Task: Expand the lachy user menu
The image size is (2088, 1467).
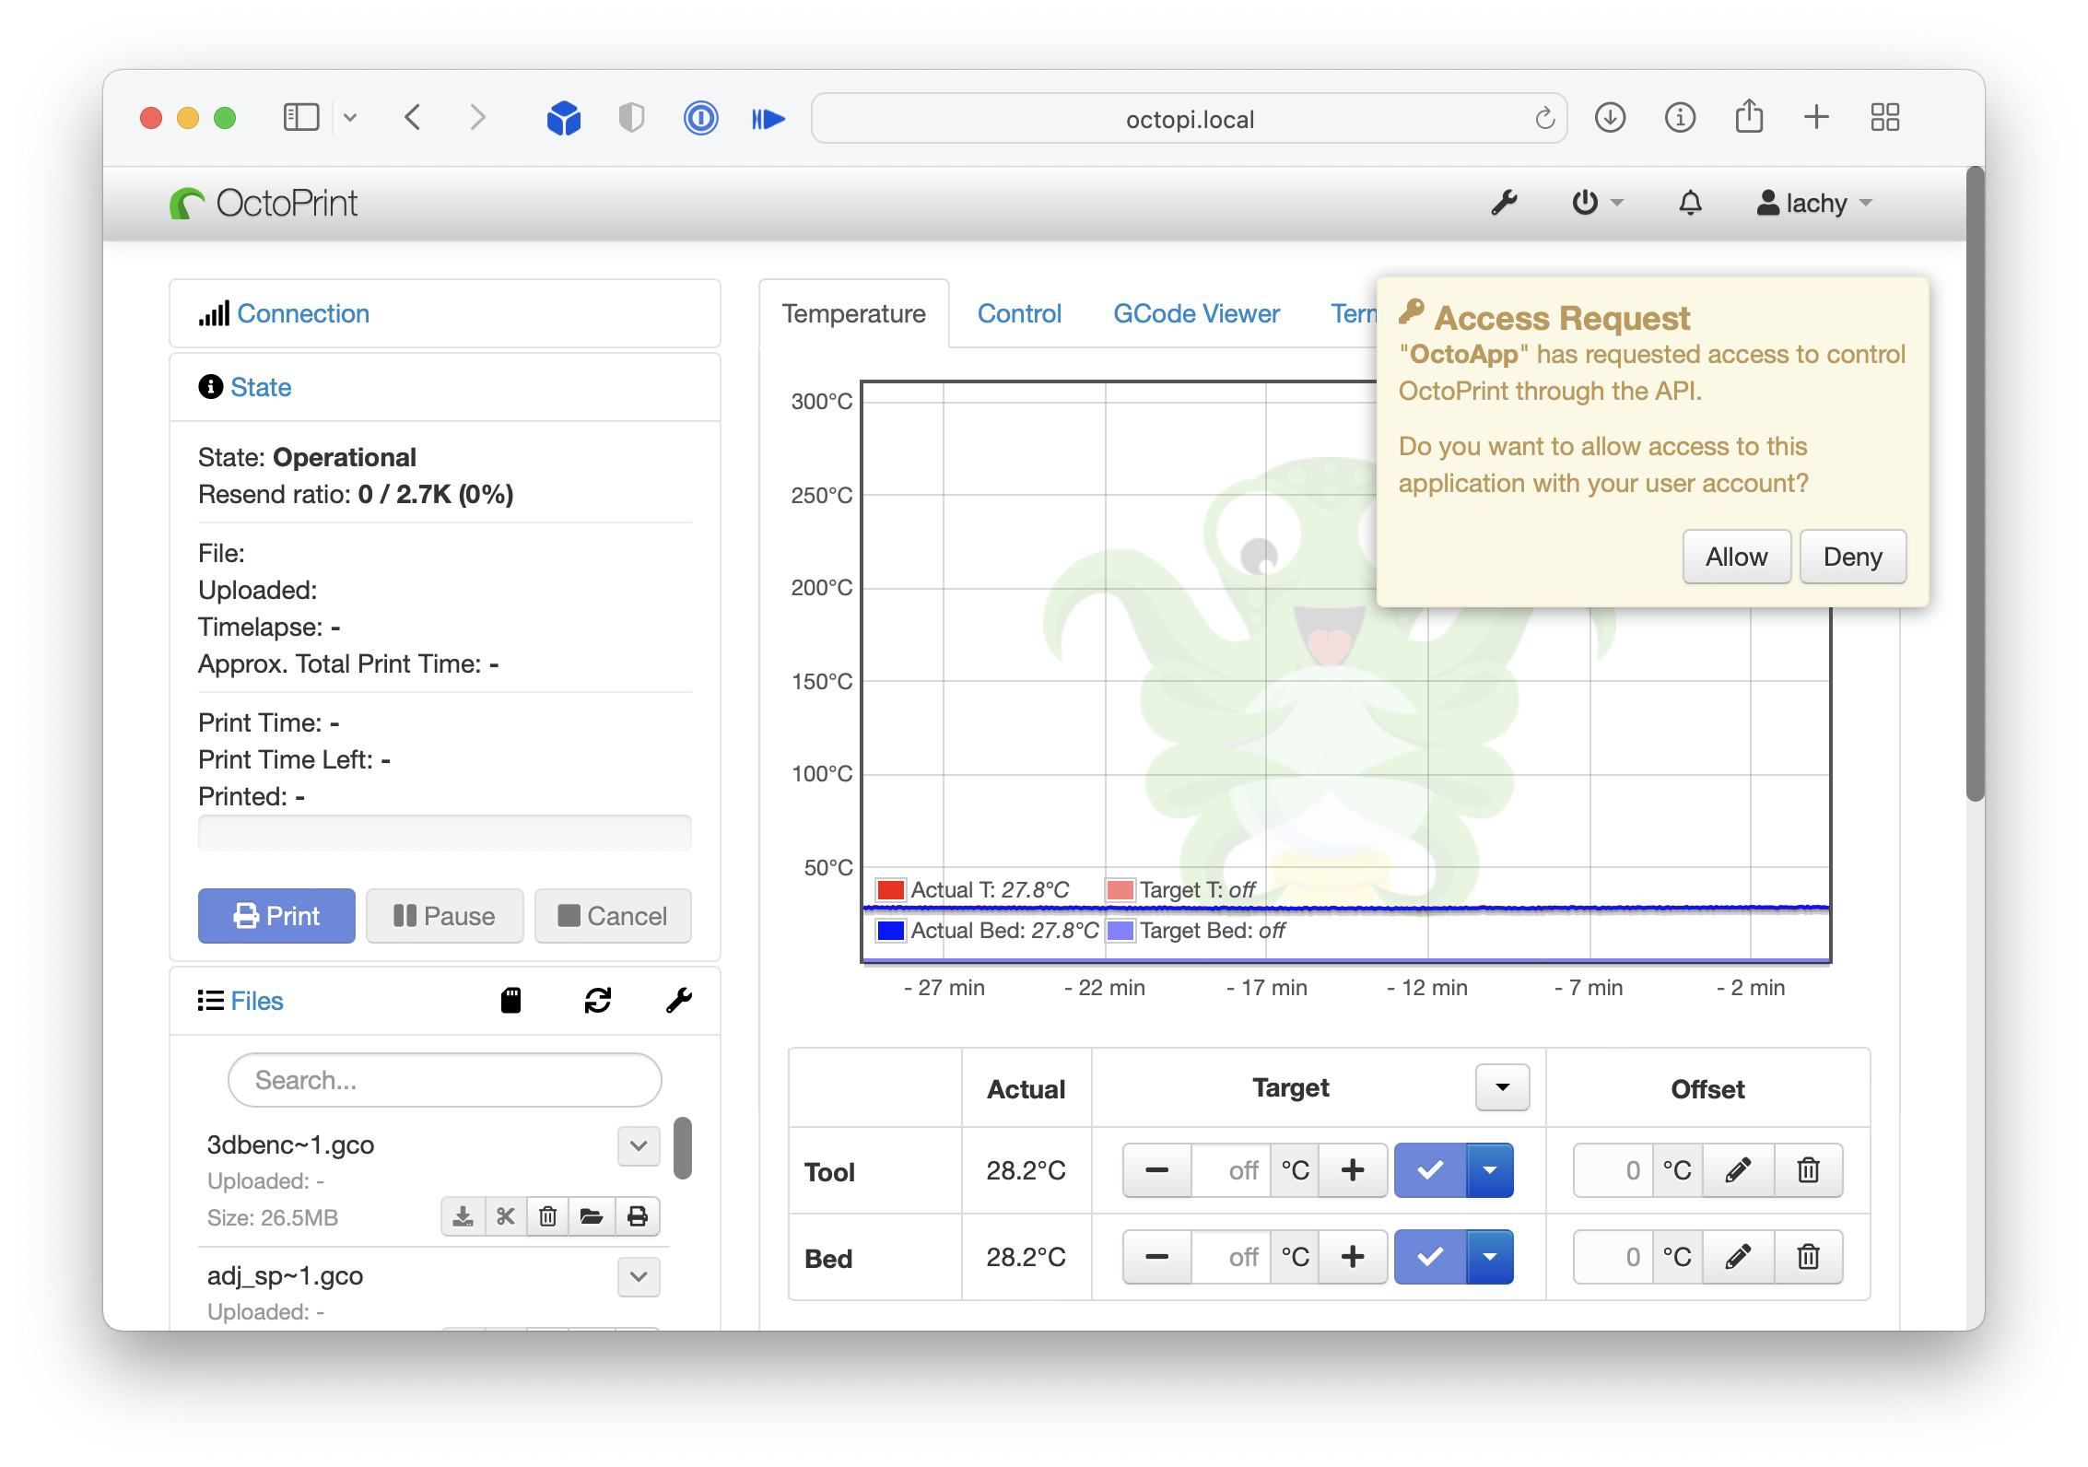Action: click(x=1815, y=203)
